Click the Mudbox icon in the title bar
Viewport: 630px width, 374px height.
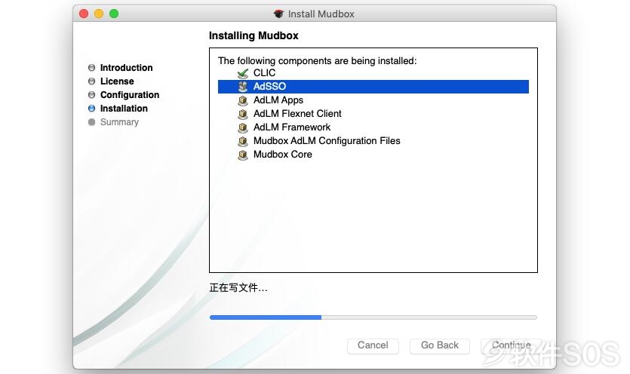click(278, 14)
